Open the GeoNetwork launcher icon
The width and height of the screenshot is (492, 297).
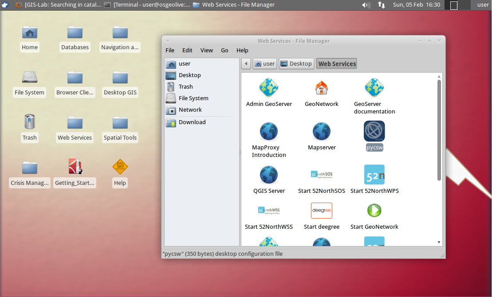322,87
